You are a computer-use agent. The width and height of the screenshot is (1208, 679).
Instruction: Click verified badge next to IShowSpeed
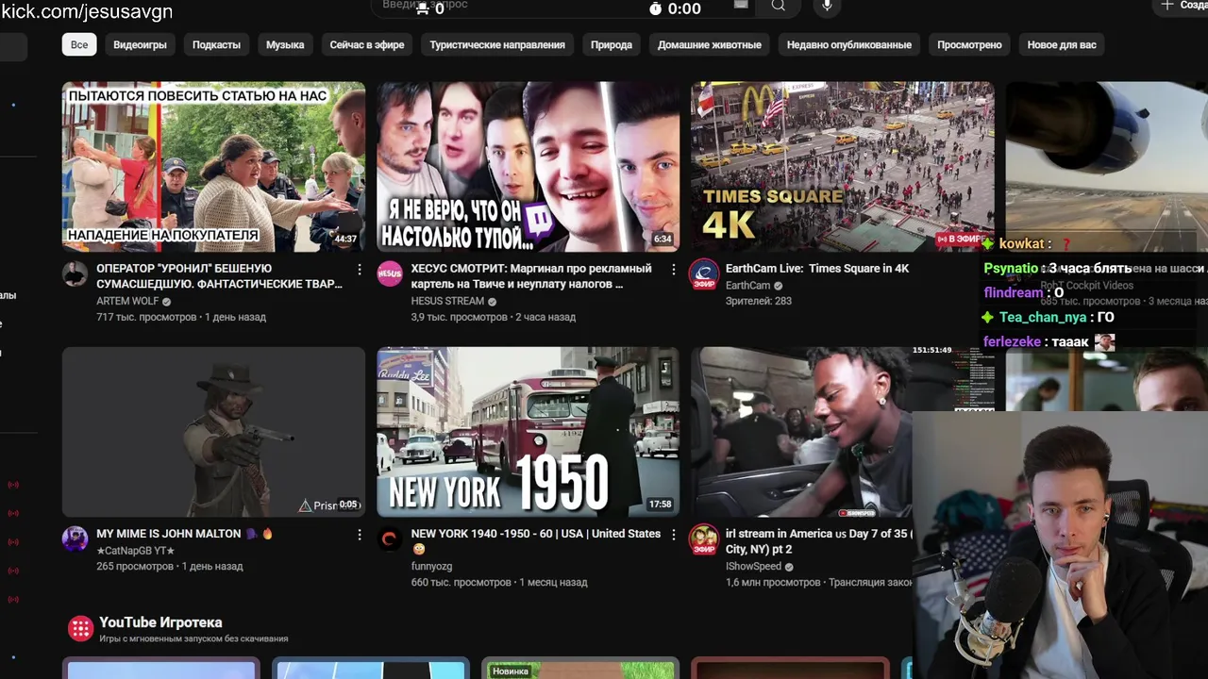click(789, 567)
